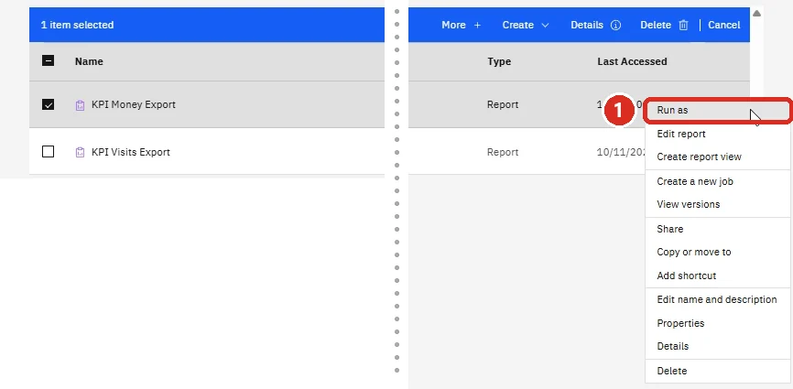Click the report icon beside KPI Visits Export
793x389 pixels.
coord(80,152)
